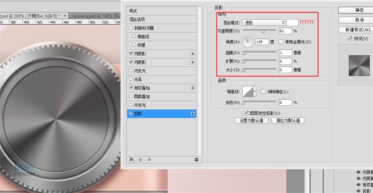Toggle 等高线 sub-option checkbox
The image size is (373, 193).
point(134,36)
